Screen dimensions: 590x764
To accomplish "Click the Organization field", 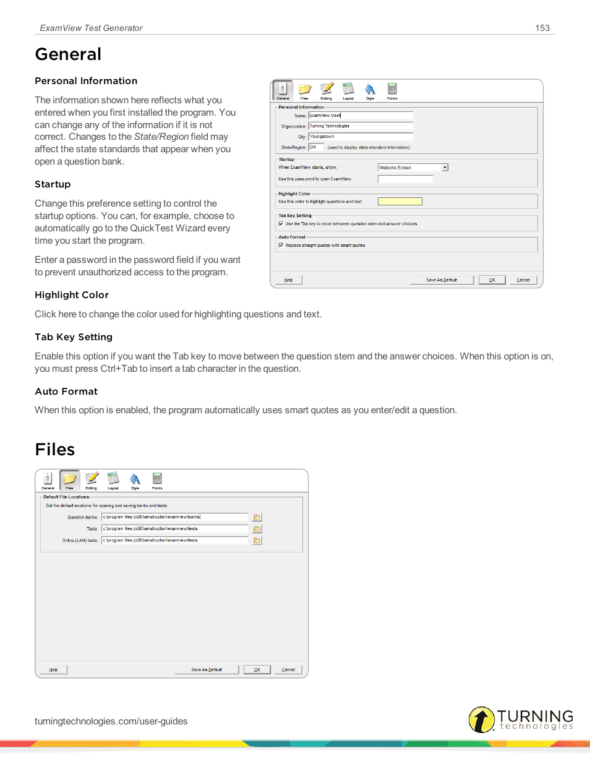I will (361, 126).
